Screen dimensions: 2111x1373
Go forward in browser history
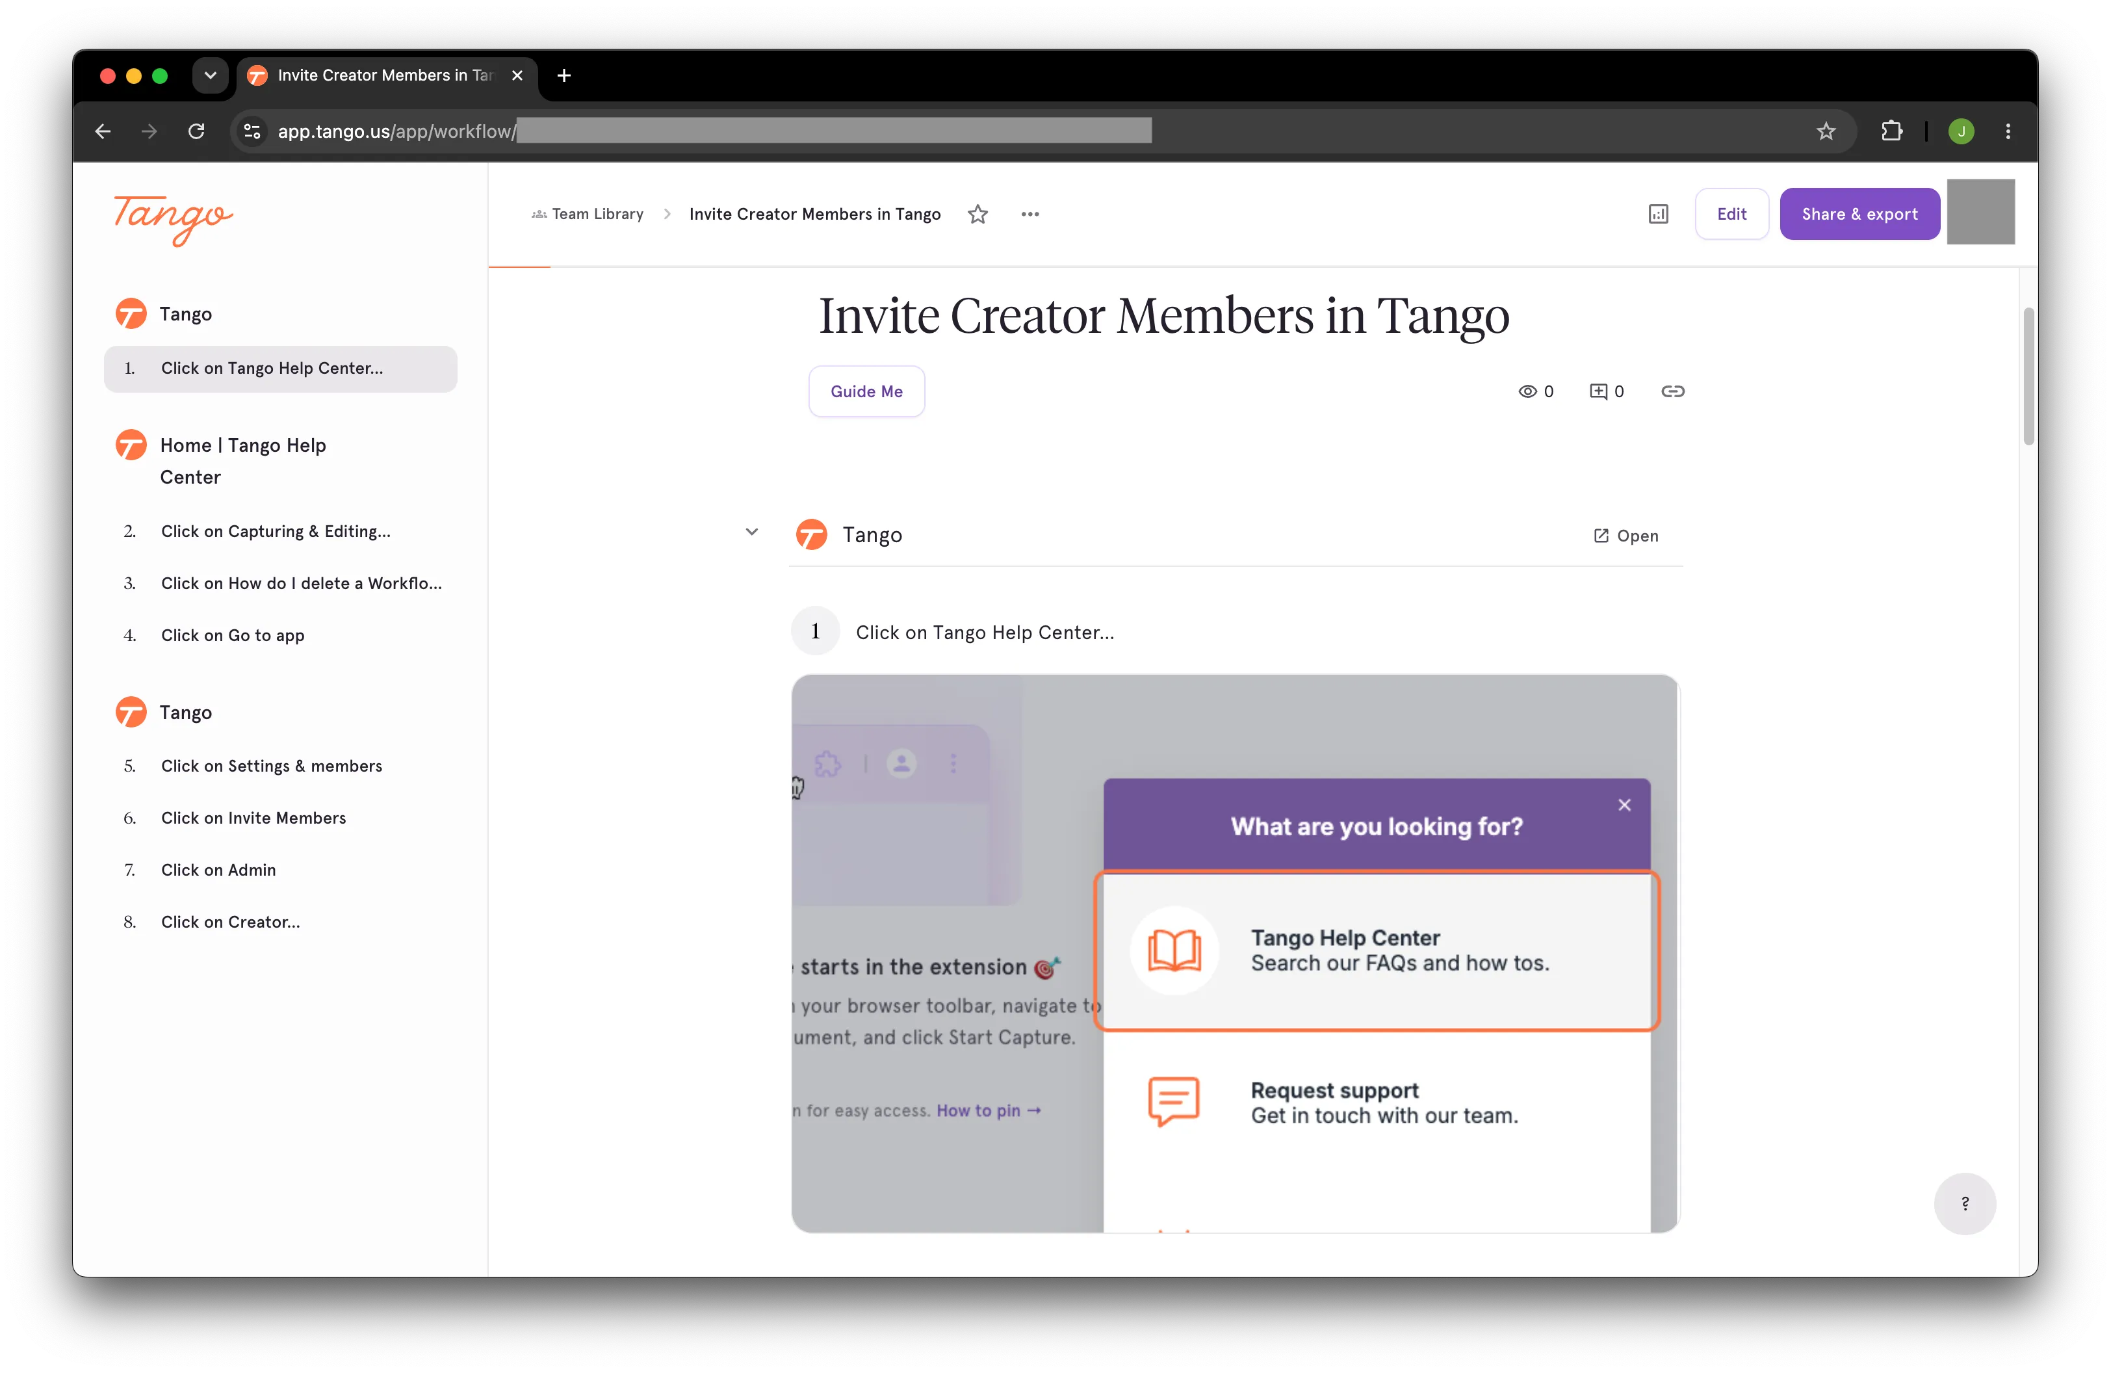149,131
